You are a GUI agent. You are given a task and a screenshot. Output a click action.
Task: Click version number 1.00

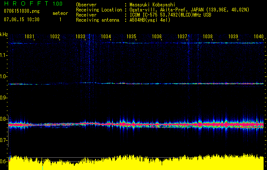(58, 3)
